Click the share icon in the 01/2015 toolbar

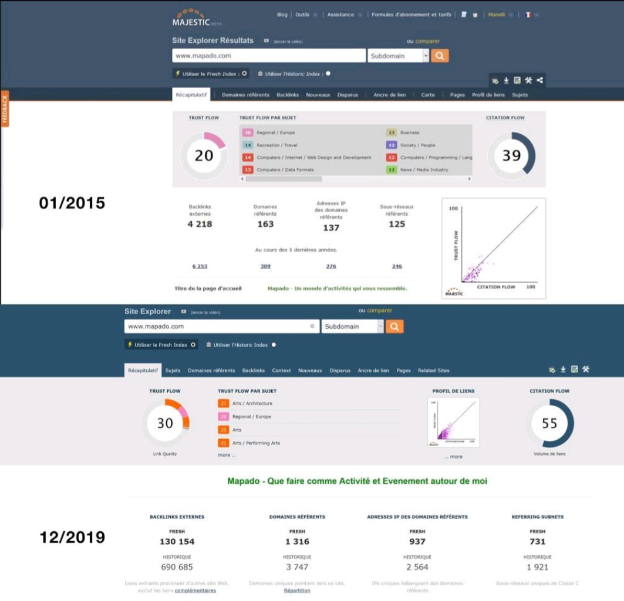pos(539,80)
